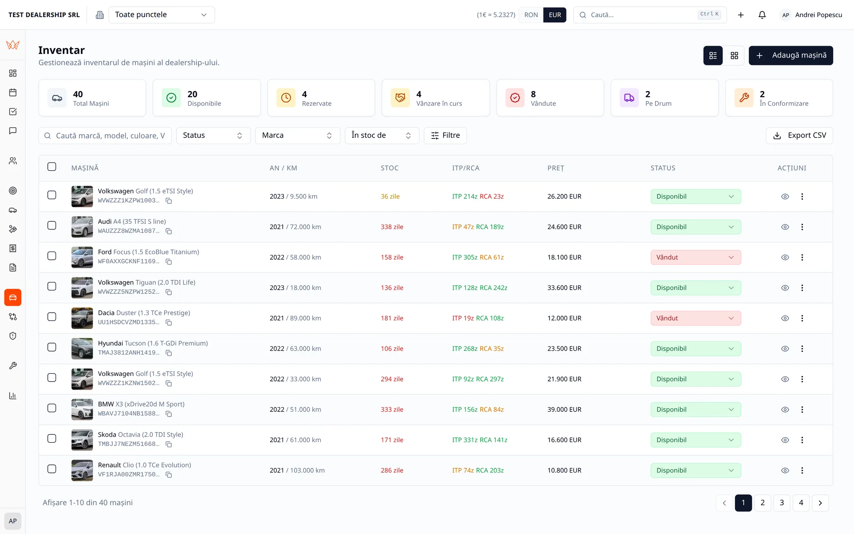Focus the global Caută search field
Viewport: 854px width, 534px height.
[650, 15]
